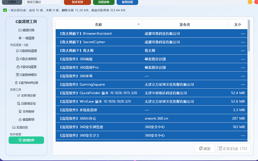Image resolution: width=258 pixels, height=161 pixels.
Task: Sort by 大小 column header
Action: (238, 24)
